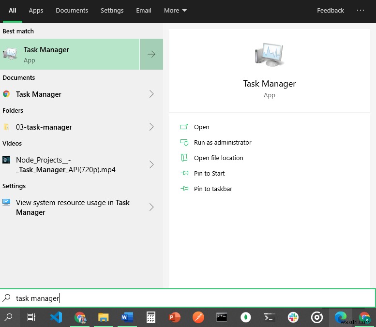Viewport: 376px width, 327px height.
Task: Open Microsoft Edge from taskbar
Action: click(340, 317)
